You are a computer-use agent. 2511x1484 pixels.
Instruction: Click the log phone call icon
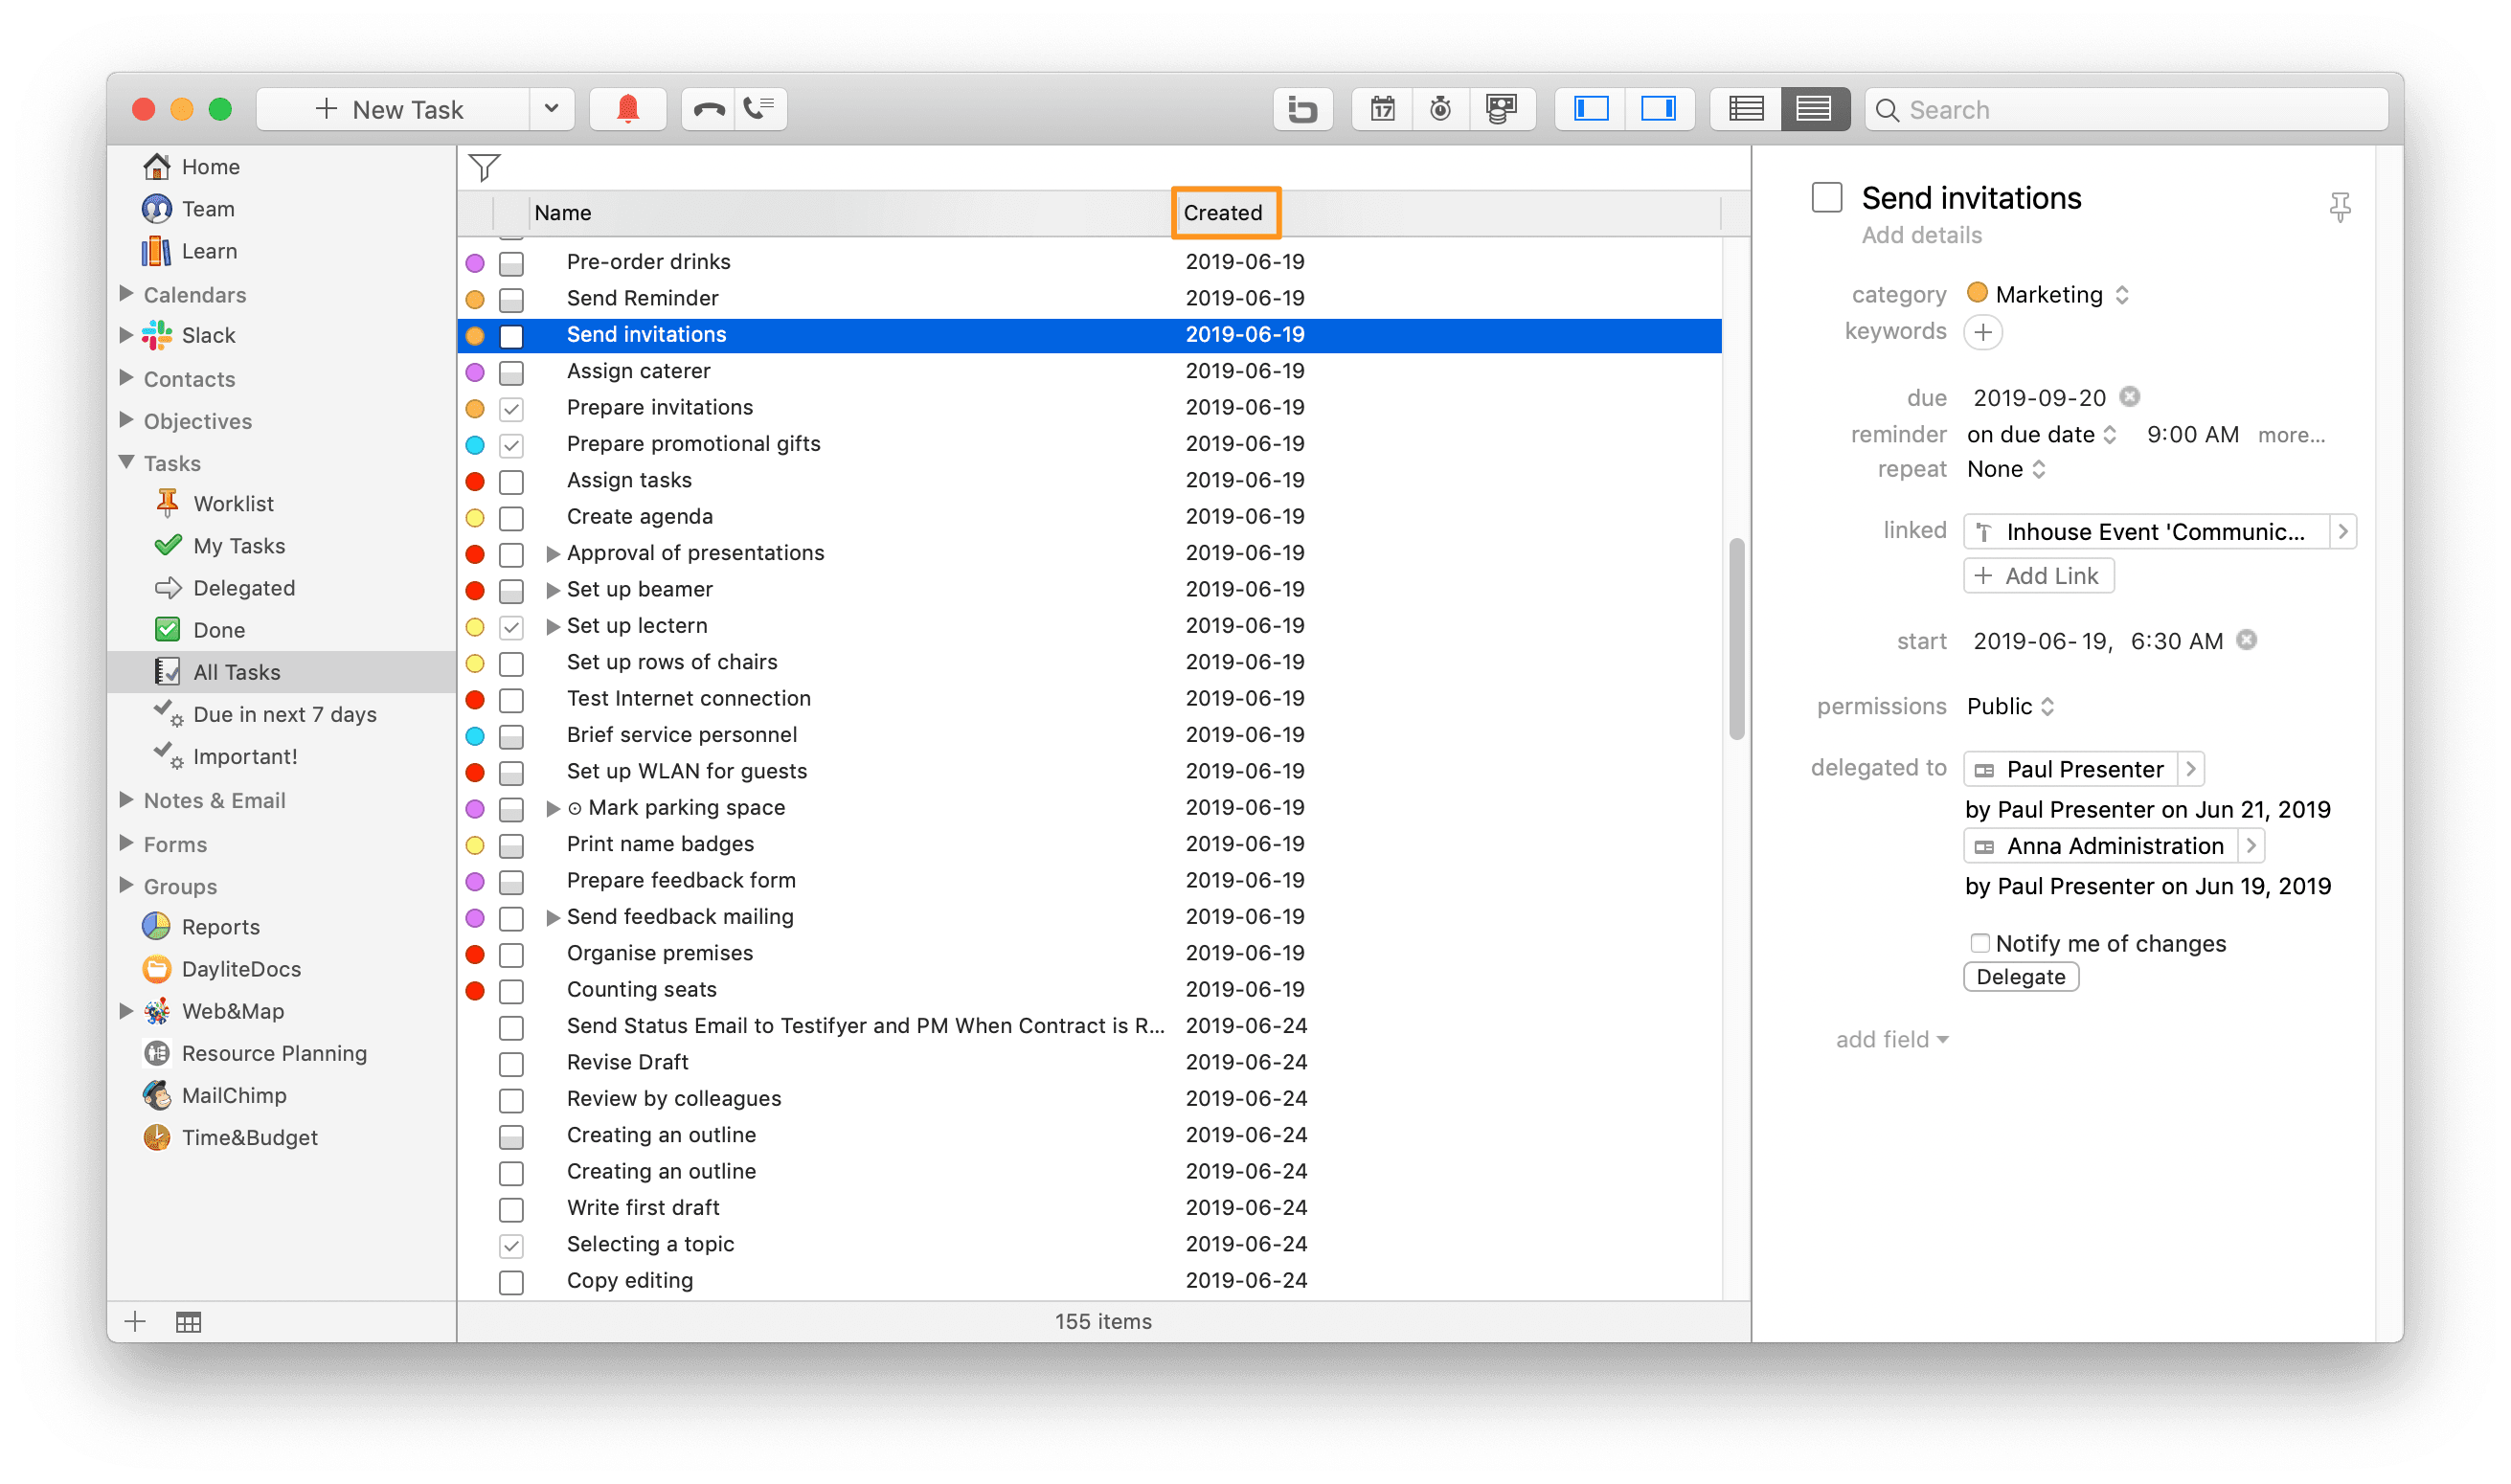pos(760,109)
